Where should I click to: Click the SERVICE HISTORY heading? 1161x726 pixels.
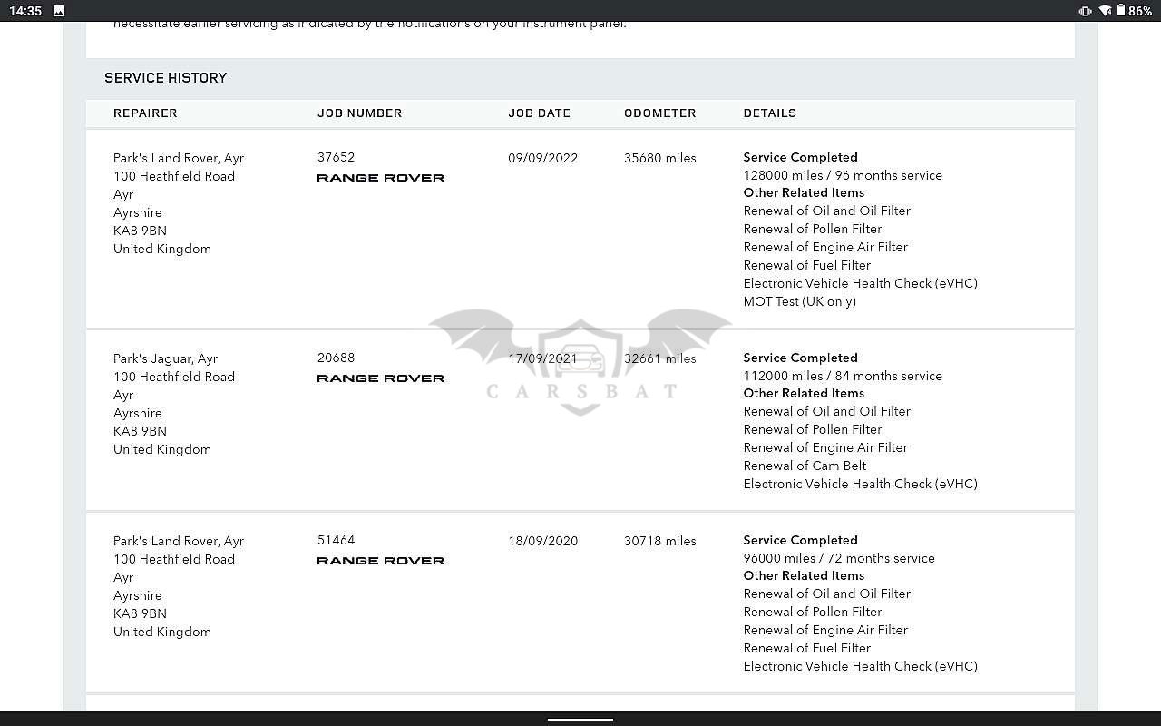pyautogui.click(x=165, y=78)
